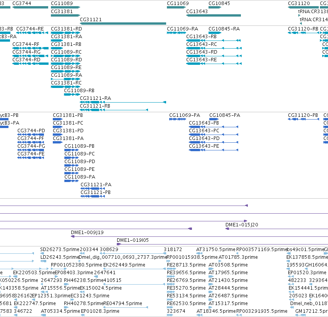Click EST EK262449.5prime label
This screenshot has height=317, width=328.
tap(124, 265)
